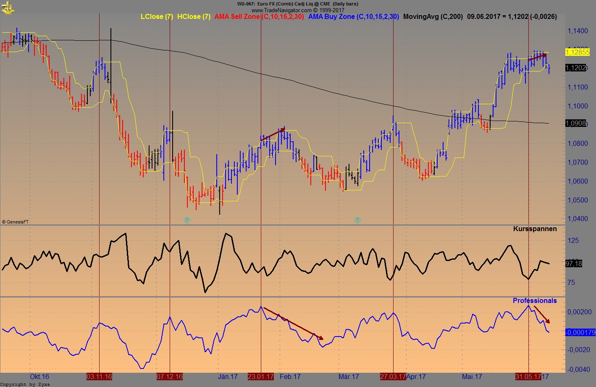Select the red 23.01.17 date marker
596x387 pixels.
(260, 377)
